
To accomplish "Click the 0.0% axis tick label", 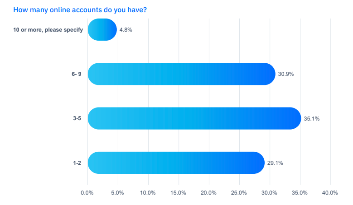I will [87, 193].
